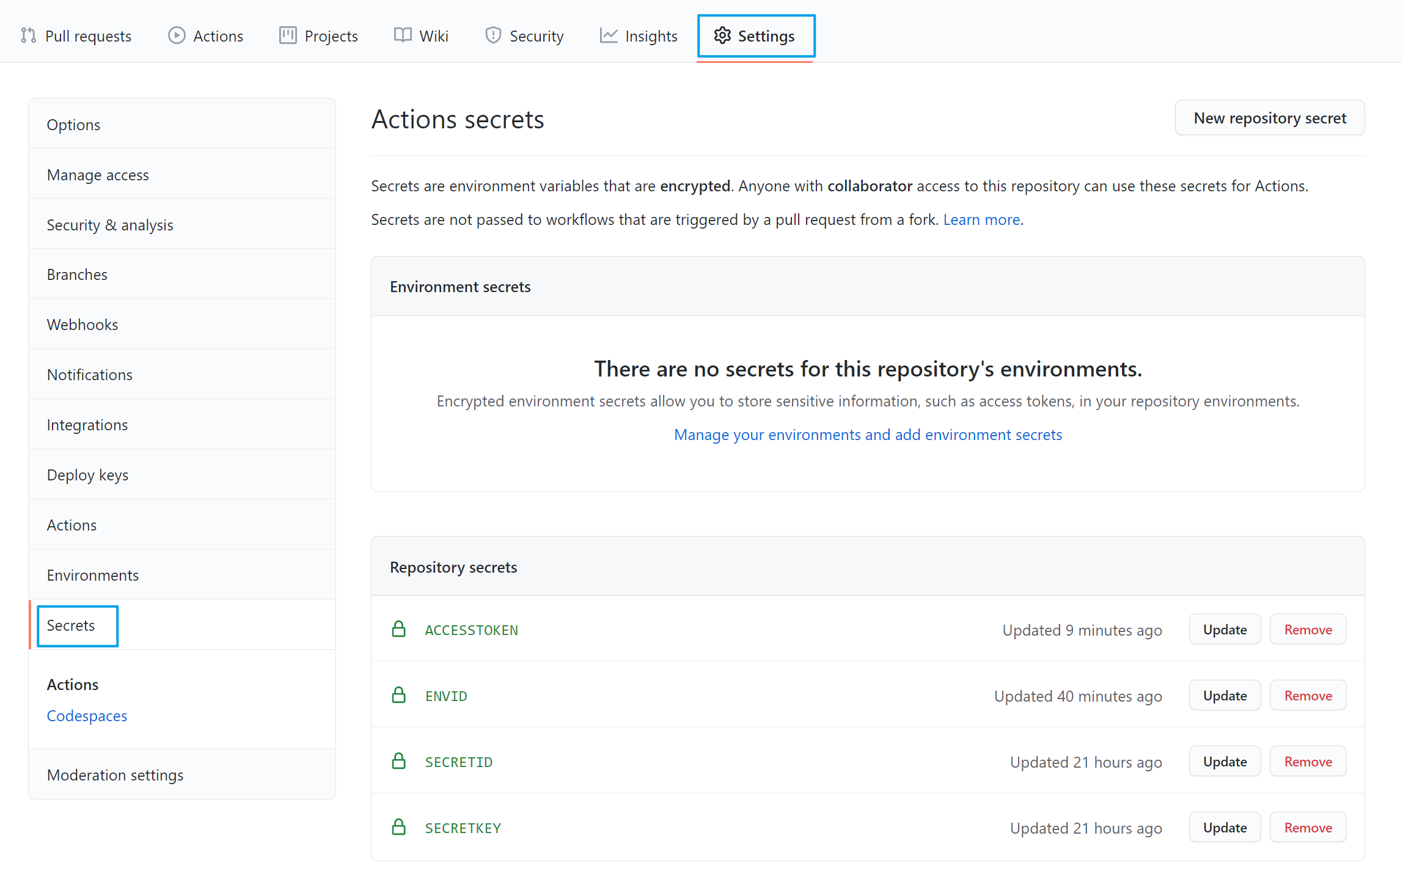The height and width of the screenshot is (885, 1403).
Task: Click the Settings gear icon
Action: click(x=722, y=35)
